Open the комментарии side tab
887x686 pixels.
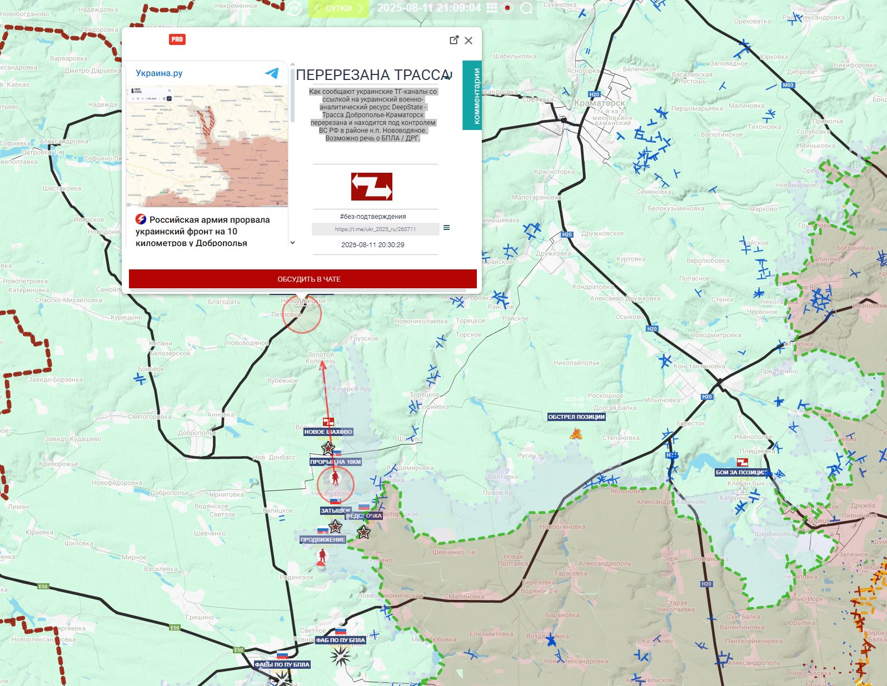(472, 96)
